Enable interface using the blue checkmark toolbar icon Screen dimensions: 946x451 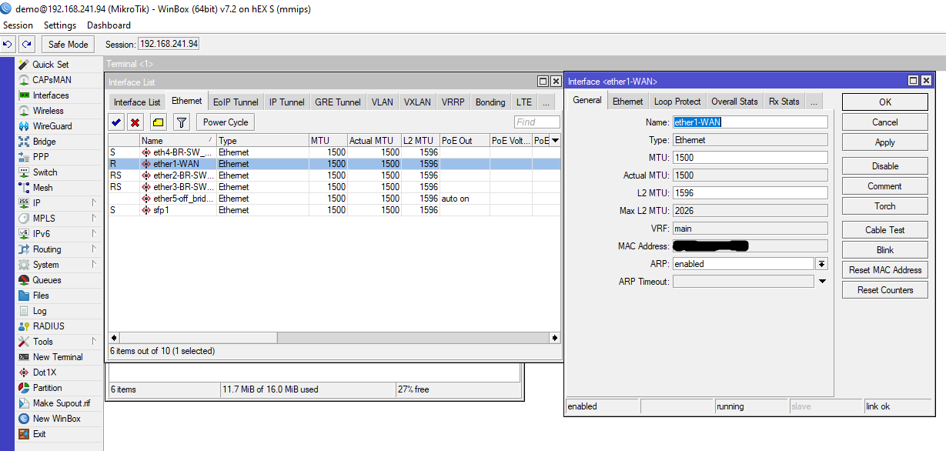(x=115, y=122)
